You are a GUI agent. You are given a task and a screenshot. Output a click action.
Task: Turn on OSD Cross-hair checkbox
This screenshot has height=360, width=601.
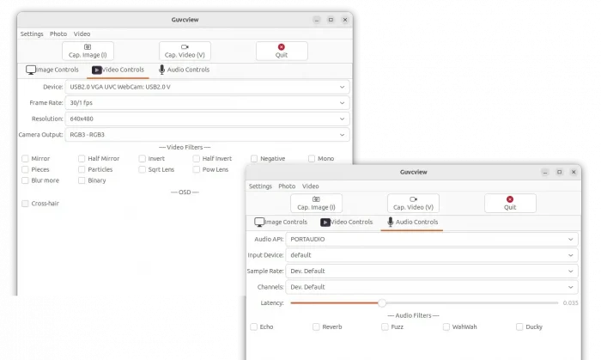(26, 204)
